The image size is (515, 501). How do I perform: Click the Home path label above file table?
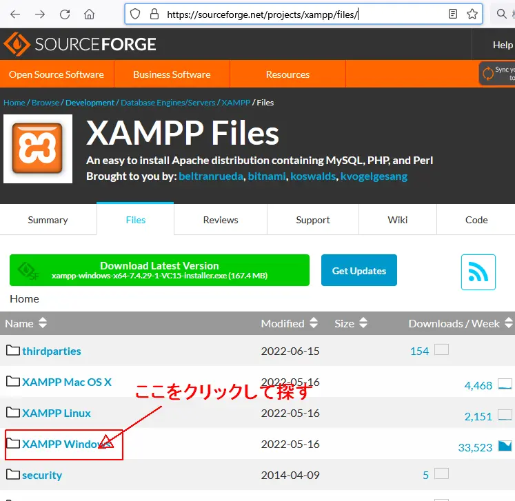click(24, 299)
